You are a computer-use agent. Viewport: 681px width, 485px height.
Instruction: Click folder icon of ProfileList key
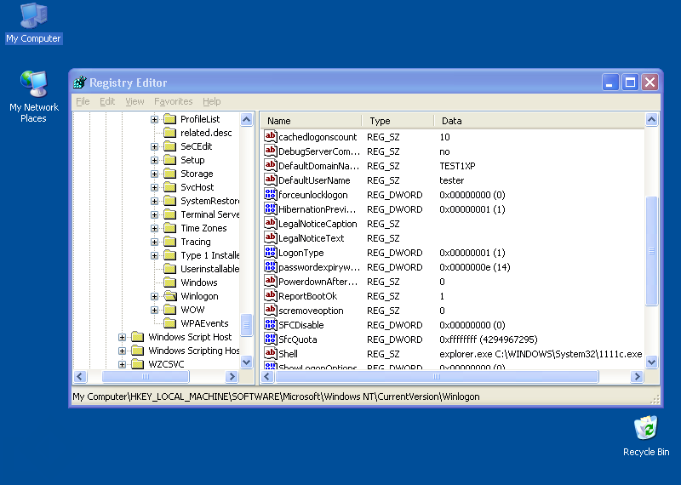(169, 119)
